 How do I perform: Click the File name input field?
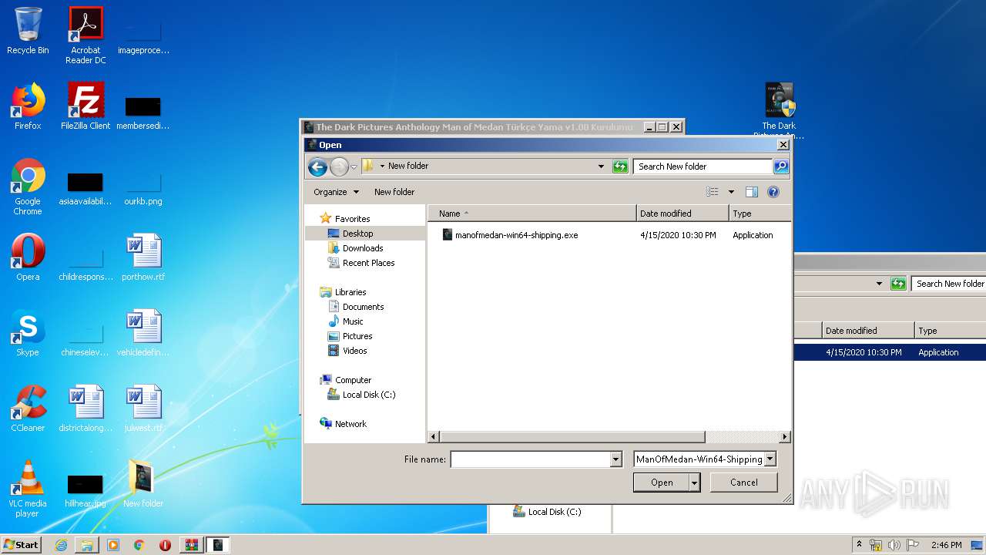pos(530,459)
